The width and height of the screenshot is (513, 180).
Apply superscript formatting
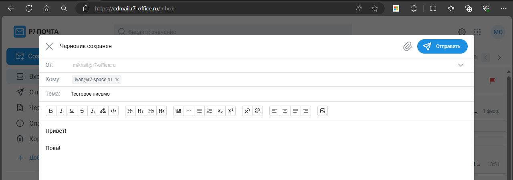coord(230,111)
